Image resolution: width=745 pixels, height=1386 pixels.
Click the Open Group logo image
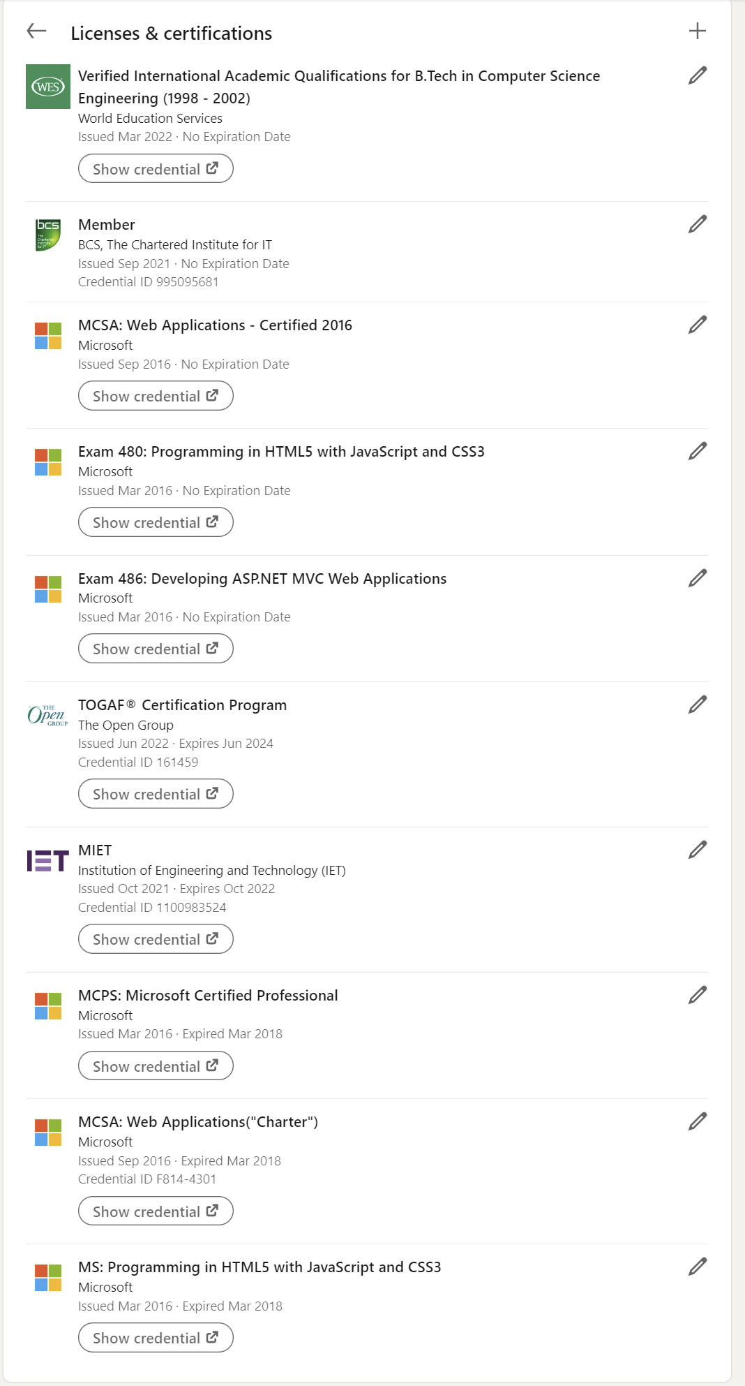tap(48, 716)
